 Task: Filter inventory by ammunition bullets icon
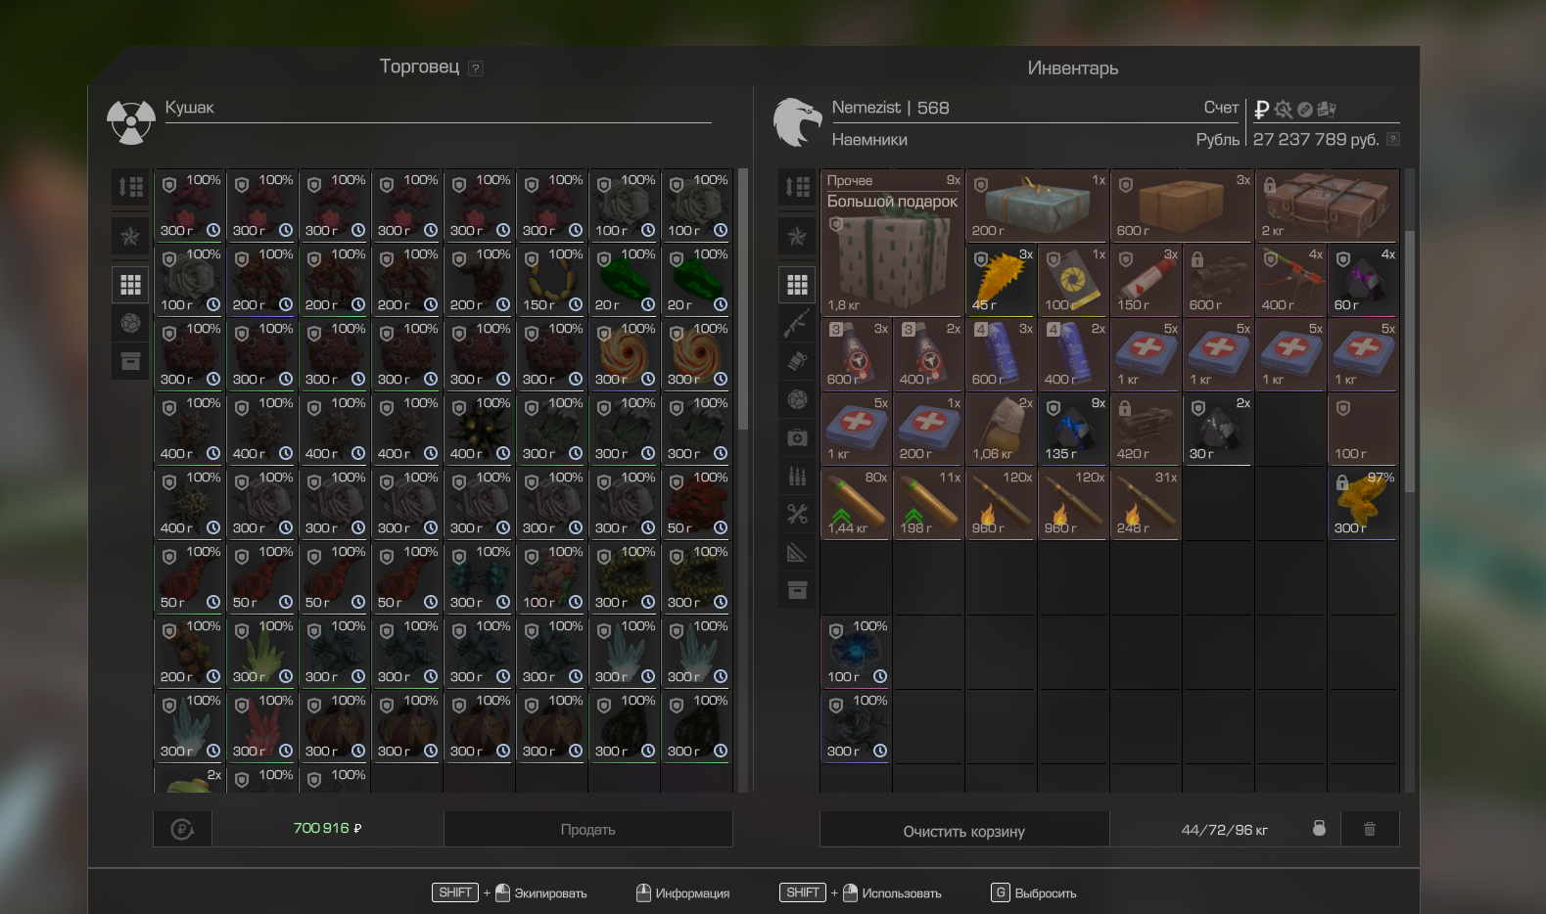coord(797,476)
